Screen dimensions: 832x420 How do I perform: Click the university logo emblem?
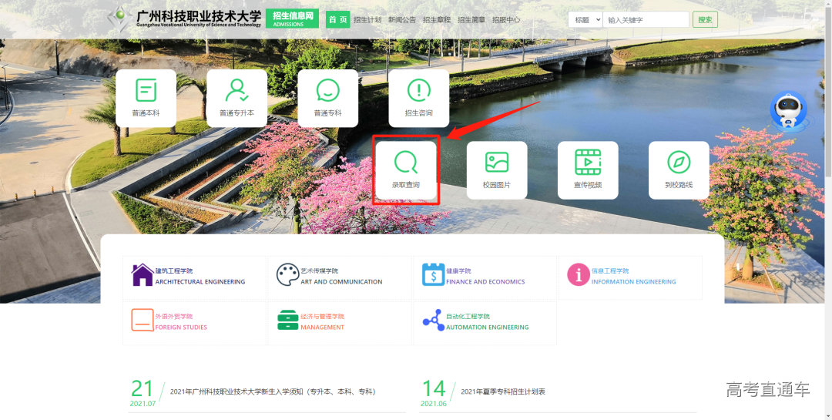coord(119,18)
